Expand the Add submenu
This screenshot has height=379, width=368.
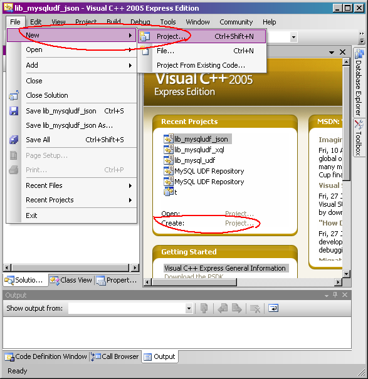(x=72, y=65)
